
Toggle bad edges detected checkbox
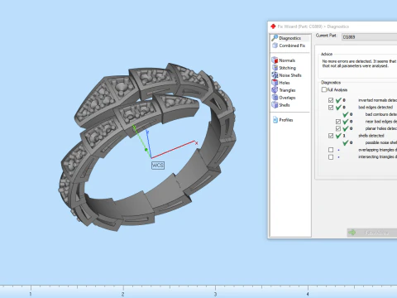click(x=331, y=108)
